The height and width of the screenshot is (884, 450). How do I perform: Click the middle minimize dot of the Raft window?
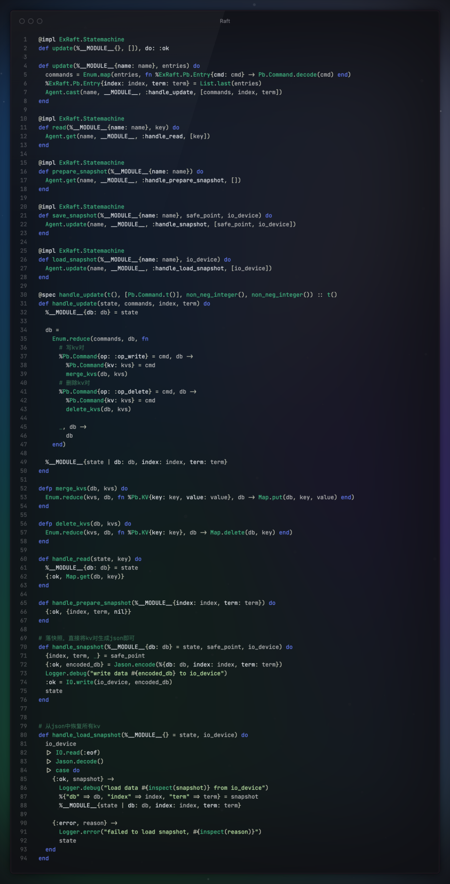[31, 21]
